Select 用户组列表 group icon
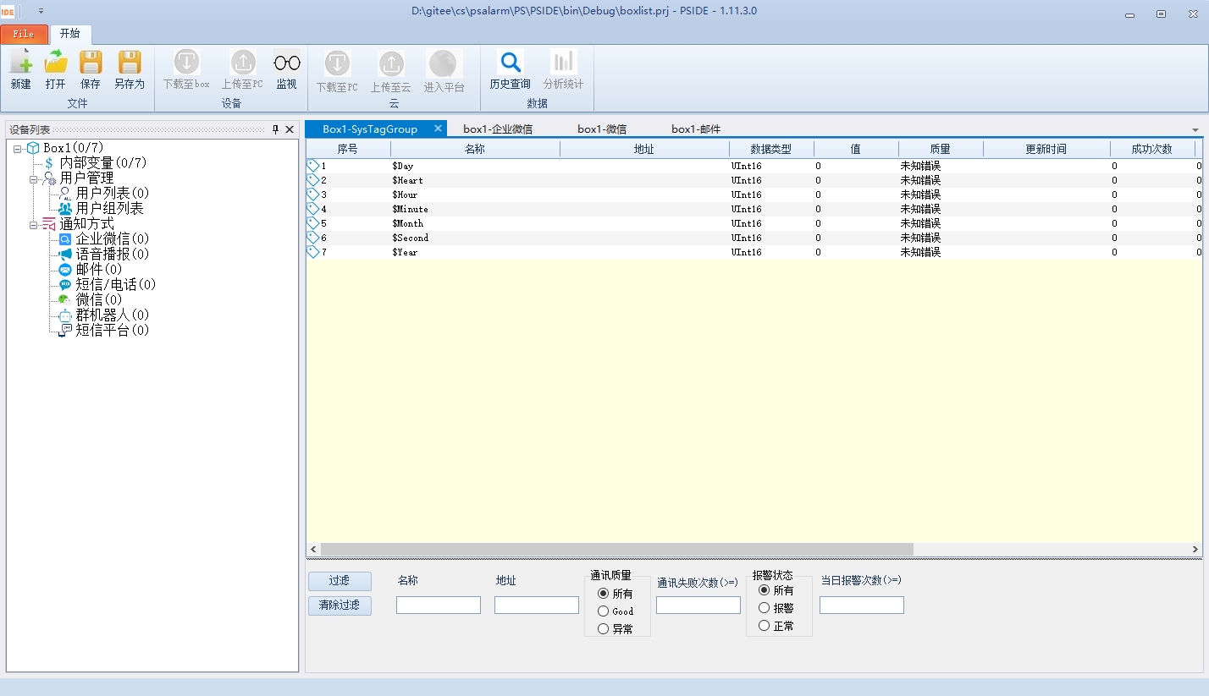 pos(65,208)
